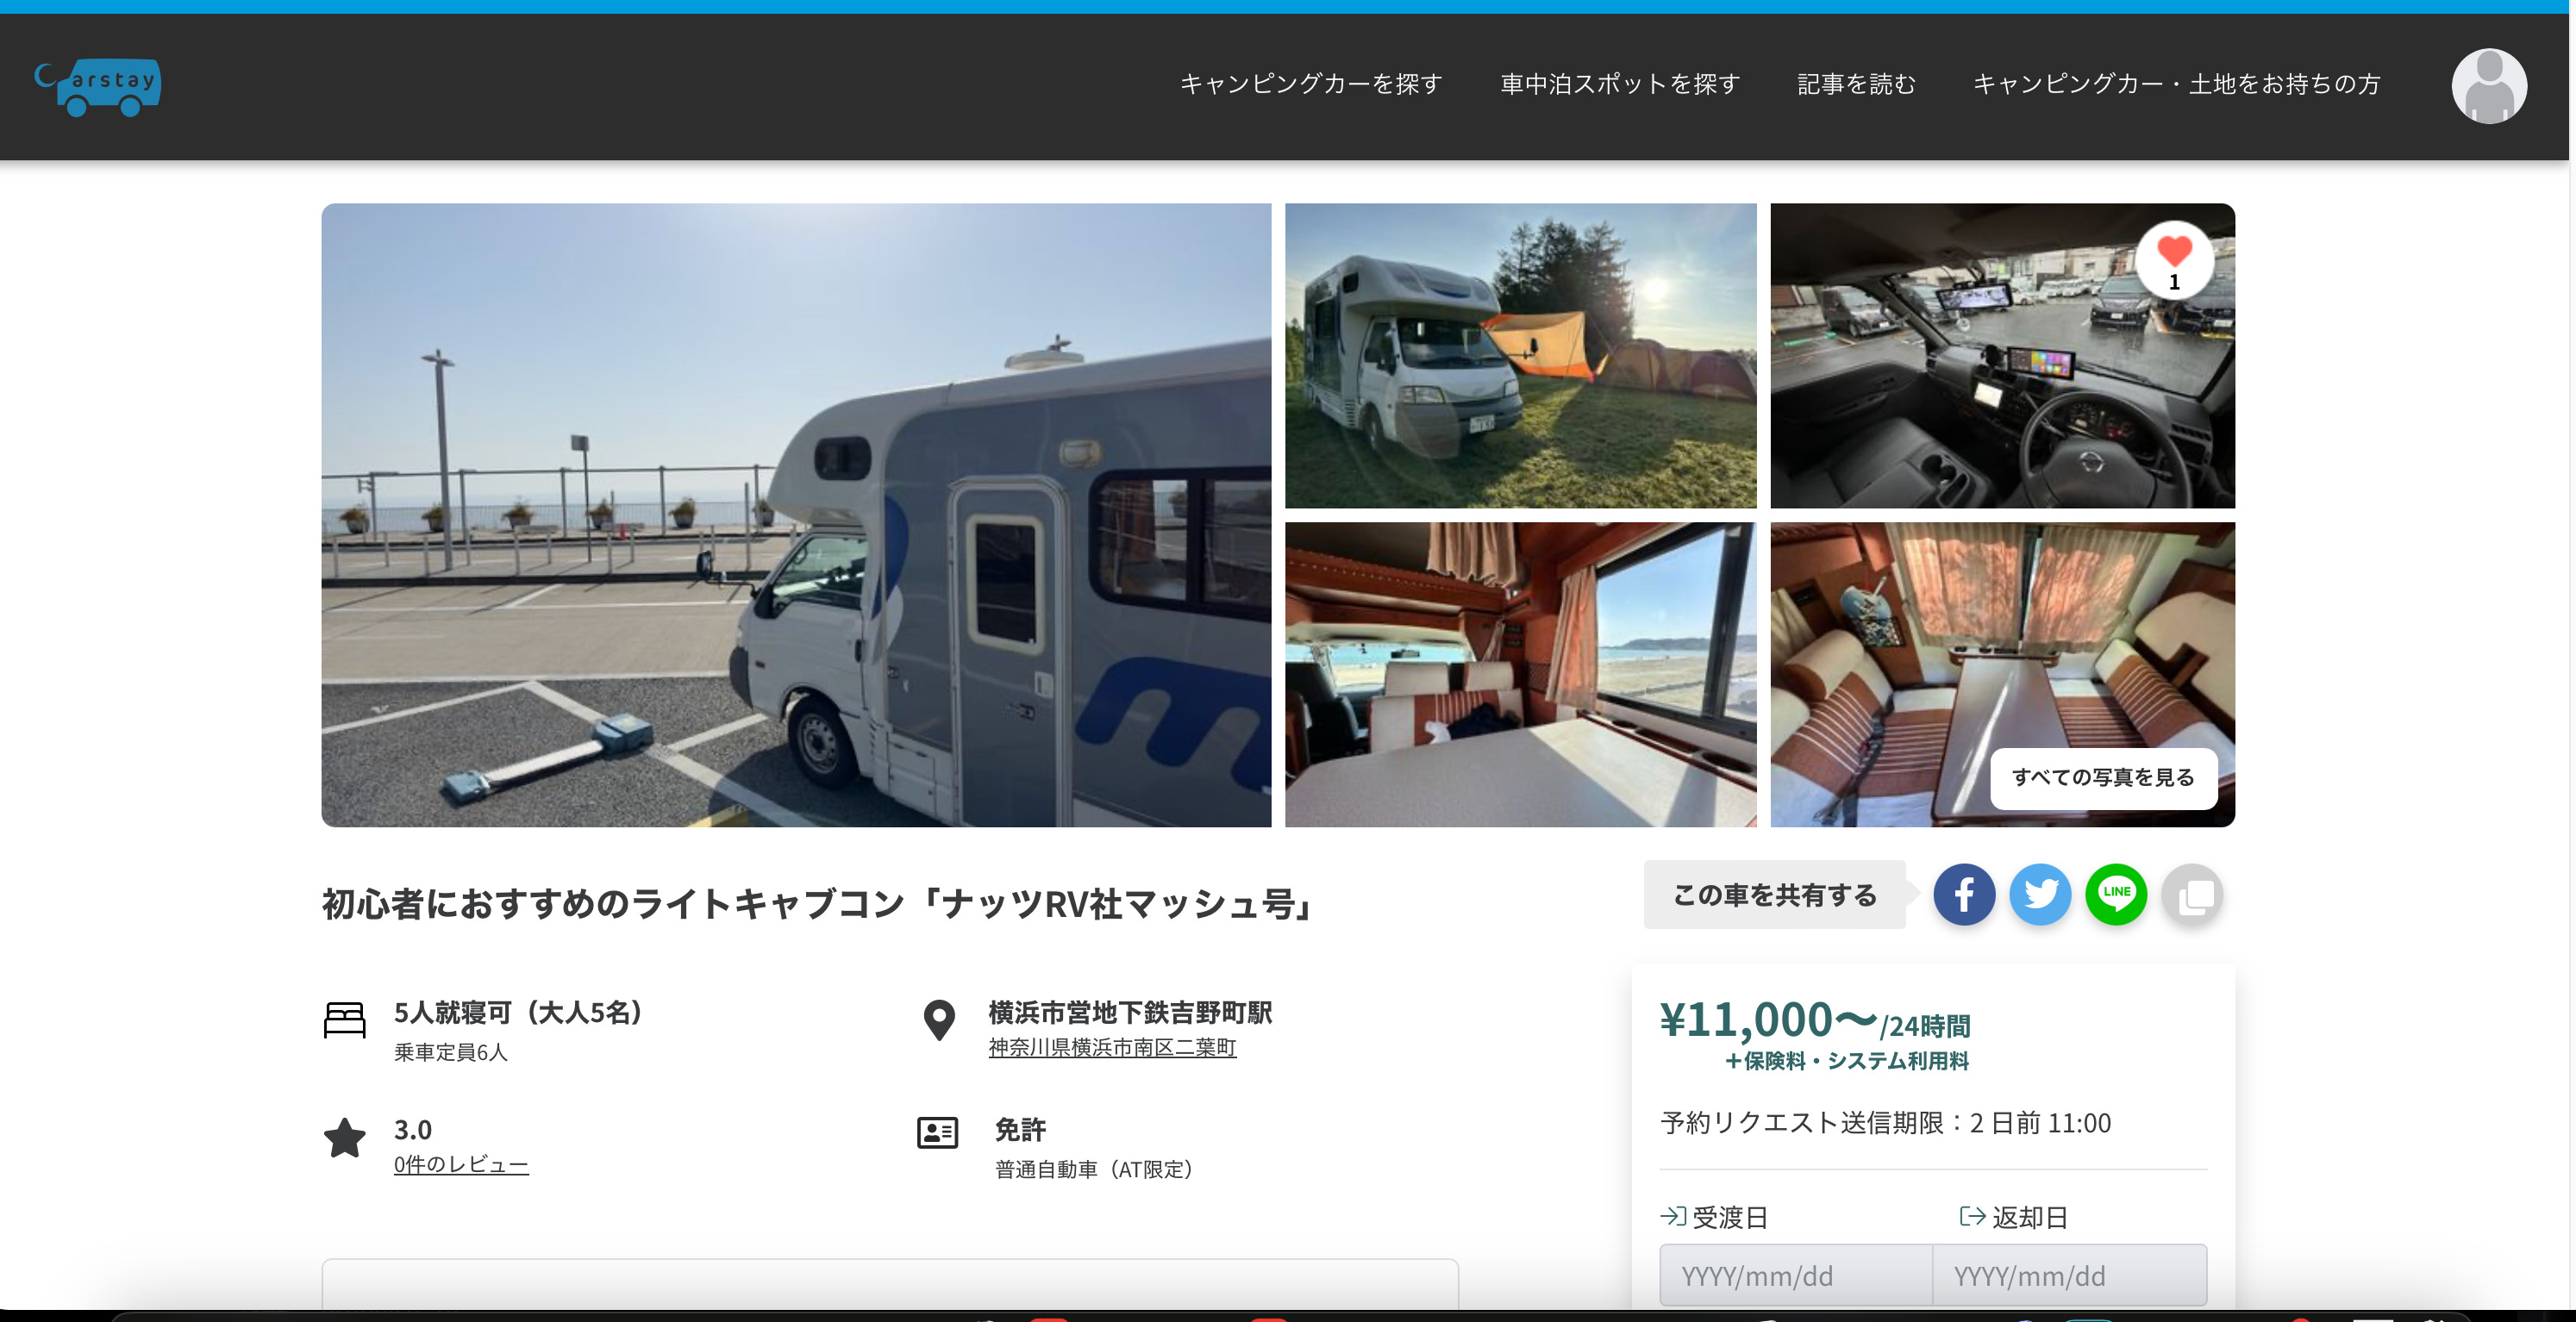The image size is (2576, 1322).
Task: Open 神奈川県横浜市南区二葉町 address link
Action: click(1112, 1047)
